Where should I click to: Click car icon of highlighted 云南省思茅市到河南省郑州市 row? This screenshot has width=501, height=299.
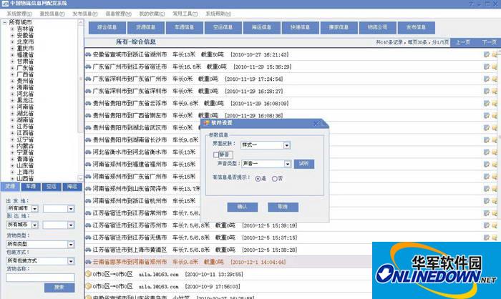(x=88, y=262)
